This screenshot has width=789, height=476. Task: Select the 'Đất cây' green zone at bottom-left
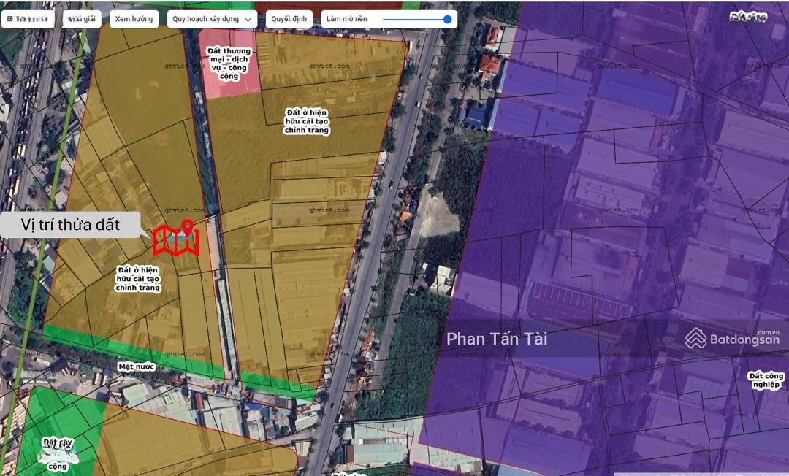[x=57, y=442]
